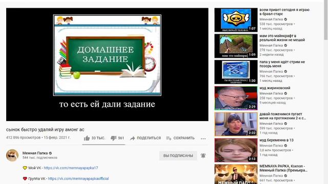Open the муд жириновский title text
Image resolution: width=328 pixels, height=184 pixels.
point(275,88)
